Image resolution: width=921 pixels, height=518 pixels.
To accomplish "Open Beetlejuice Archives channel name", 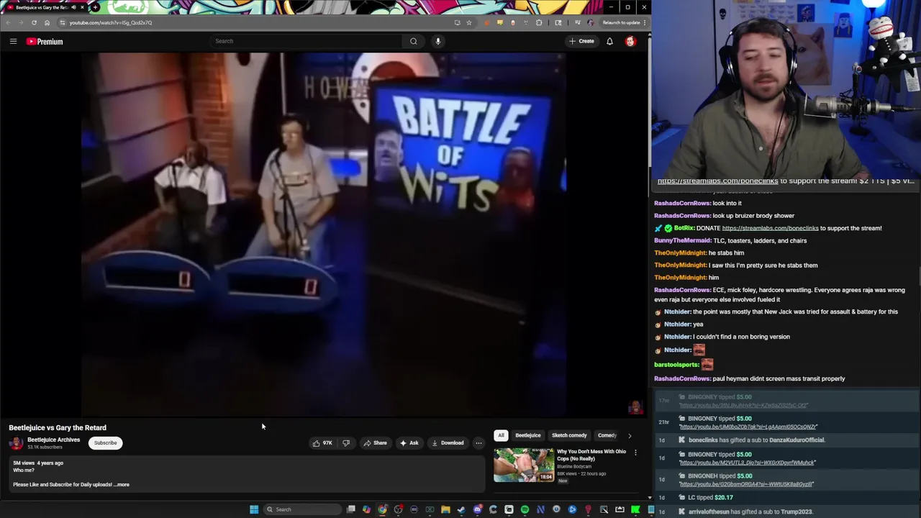I will [53, 440].
